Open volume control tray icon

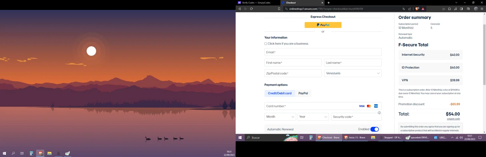point(461,138)
